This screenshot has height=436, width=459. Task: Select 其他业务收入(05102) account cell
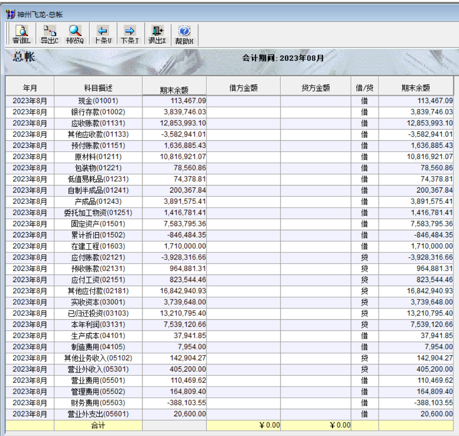point(98,358)
